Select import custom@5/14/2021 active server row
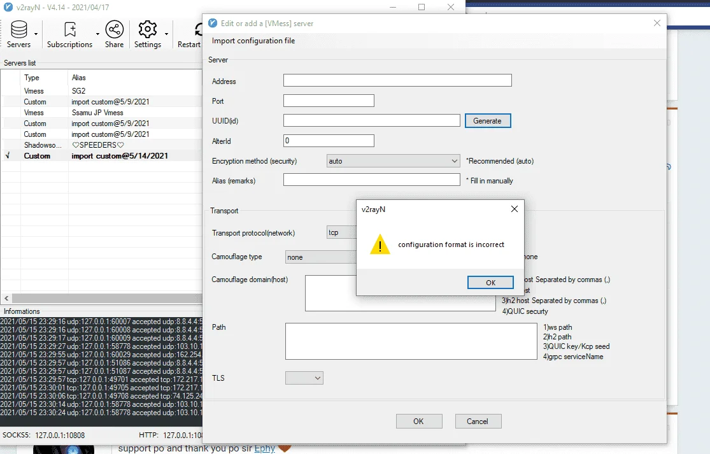 tap(101, 156)
